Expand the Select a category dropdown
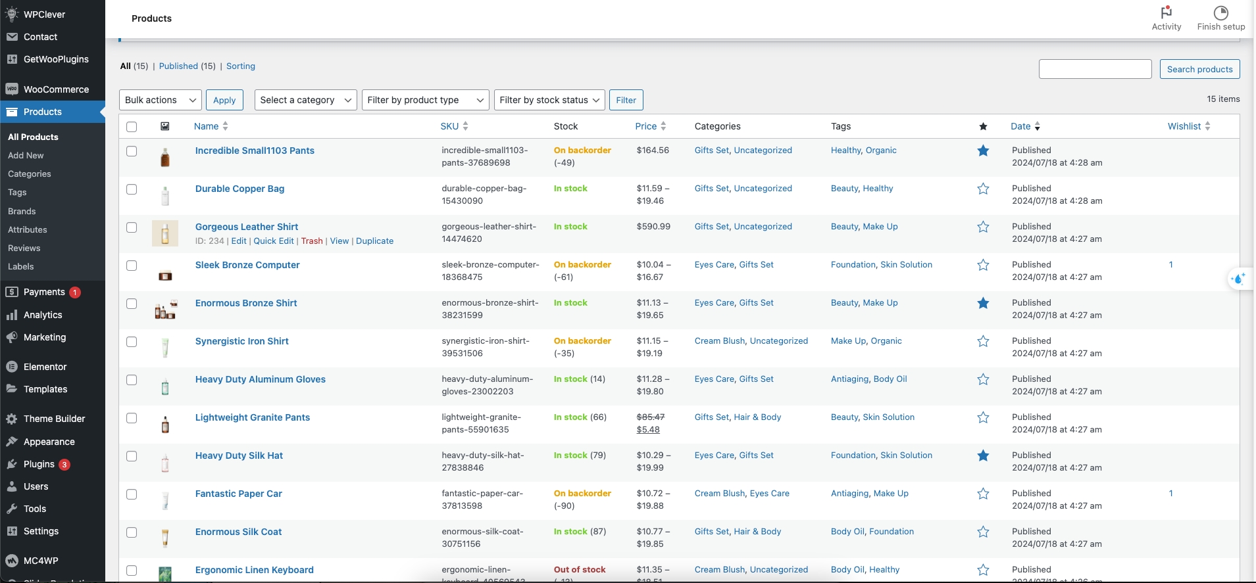 (x=306, y=100)
